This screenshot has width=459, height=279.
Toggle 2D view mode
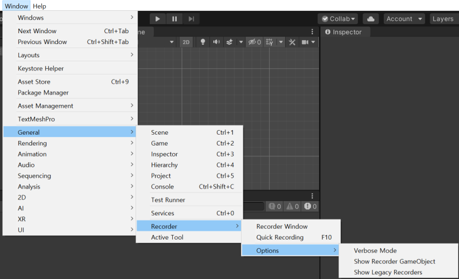coord(186,42)
